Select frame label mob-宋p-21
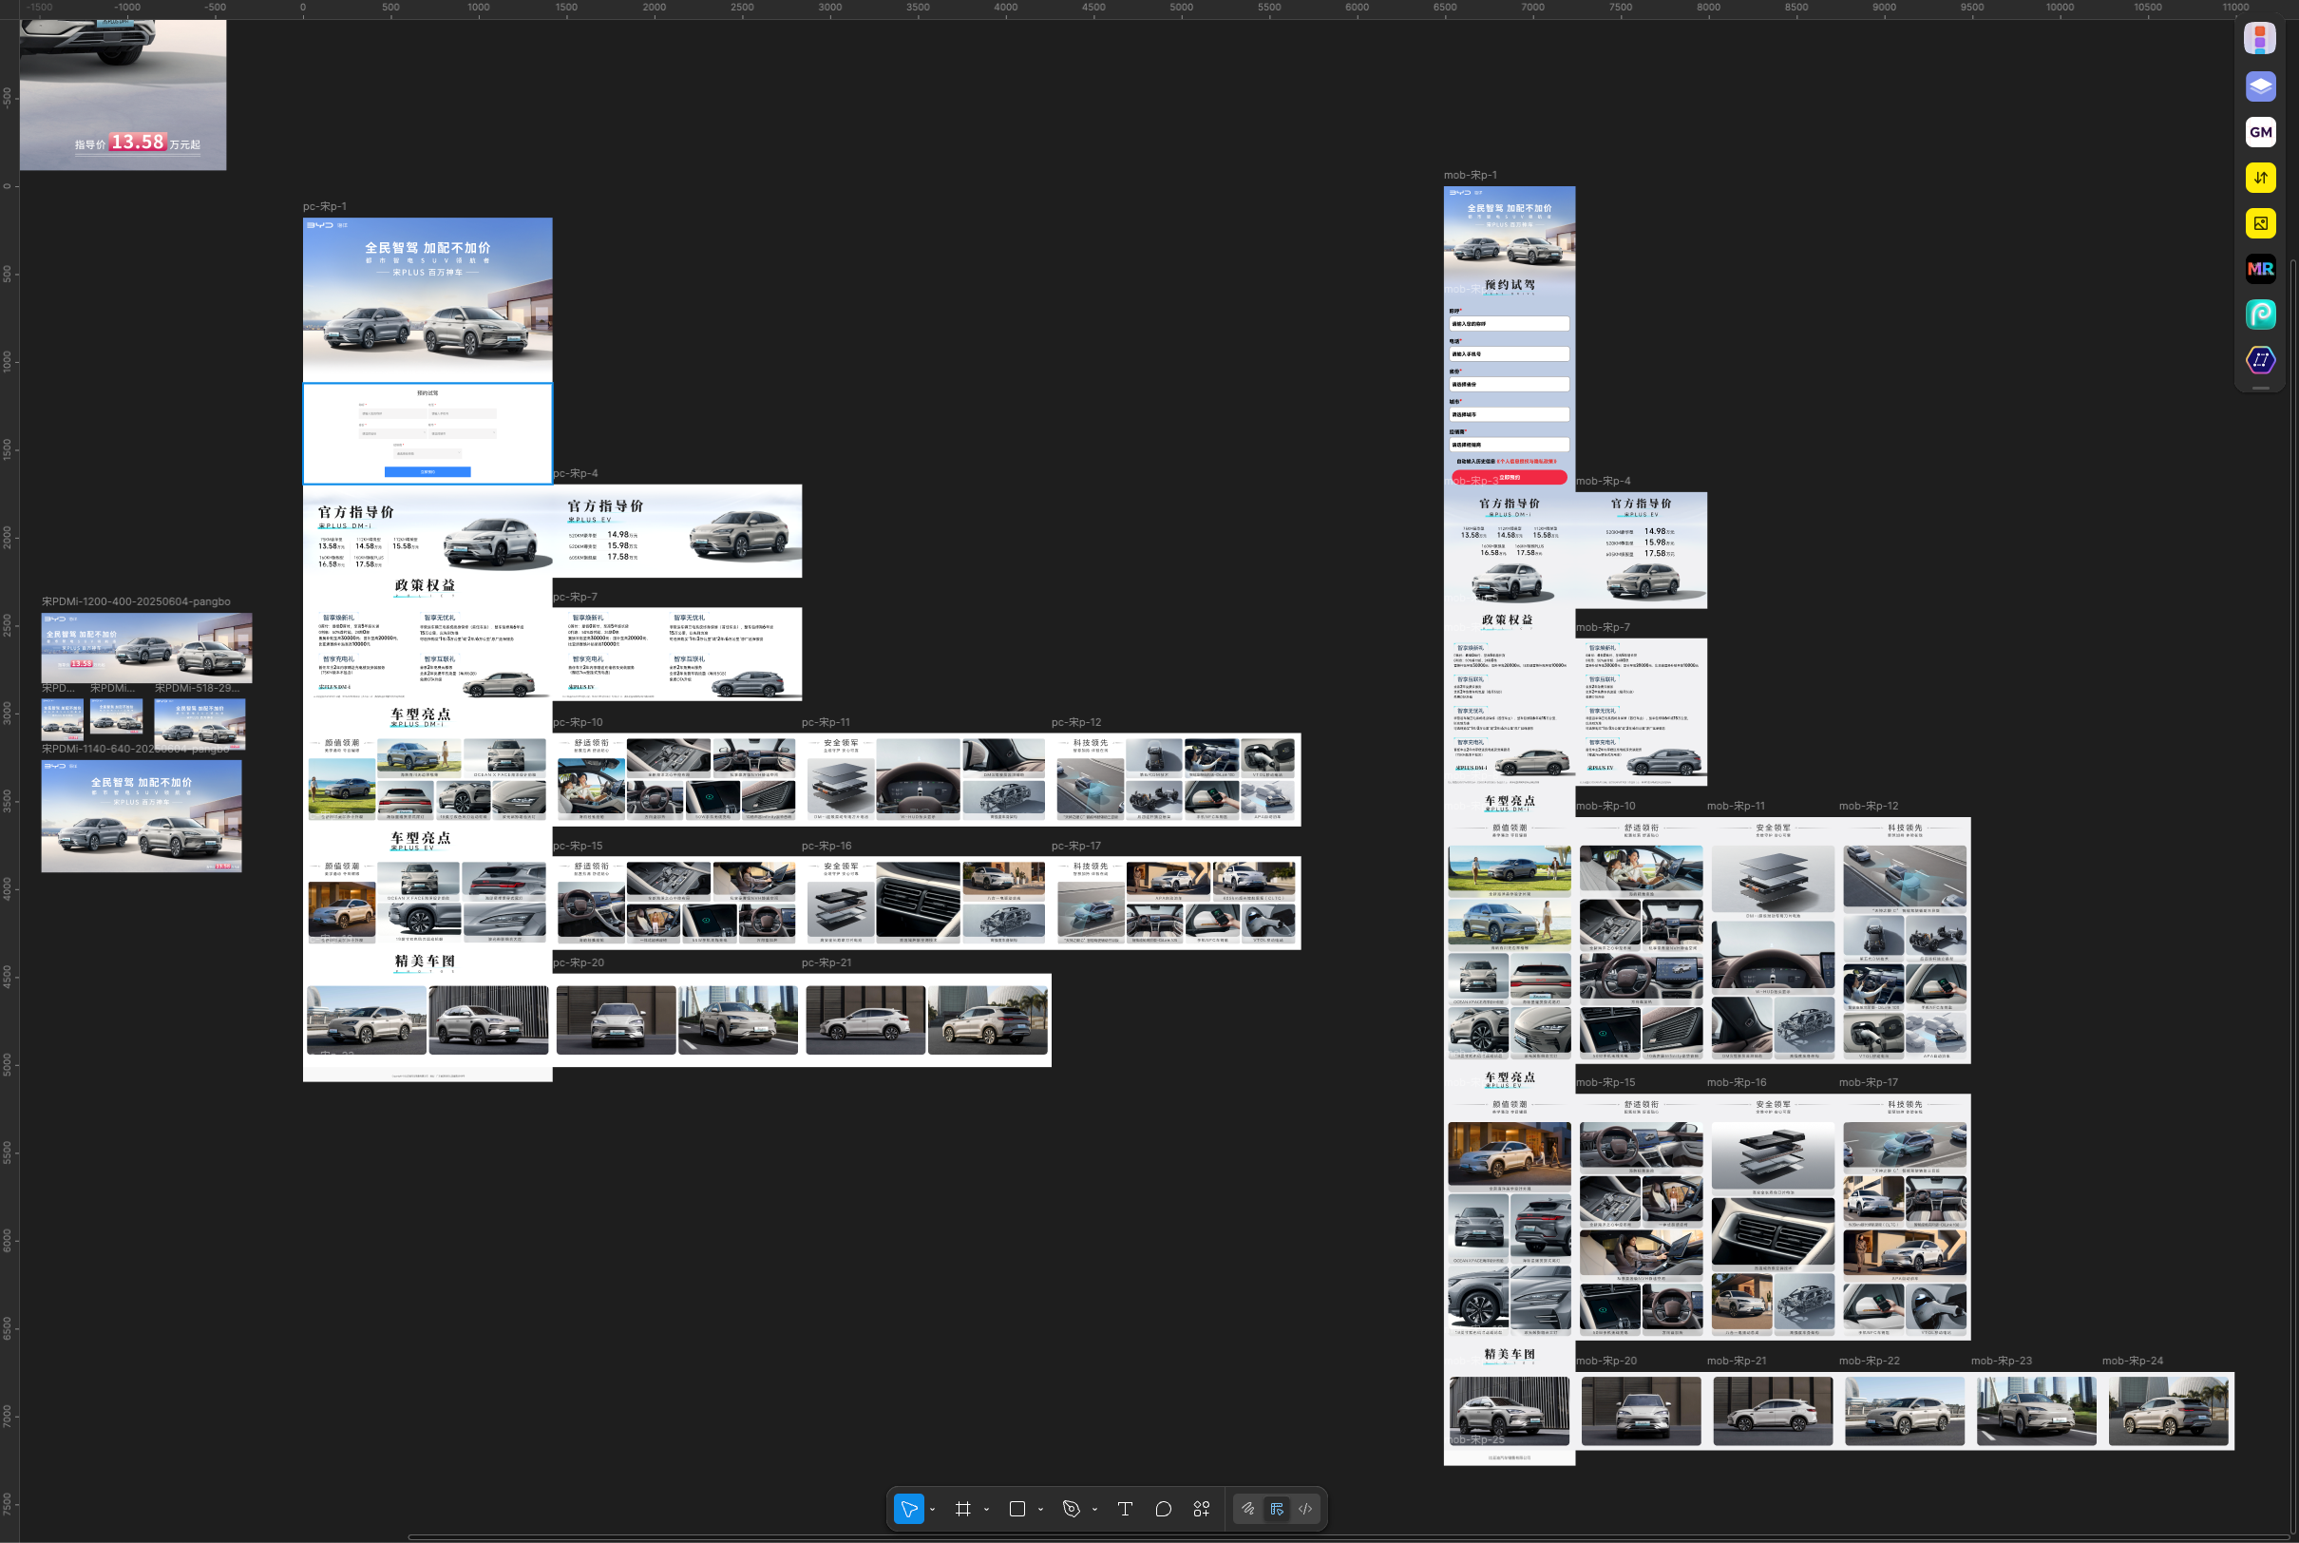This screenshot has height=1543, width=2299. point(1737,1361)
